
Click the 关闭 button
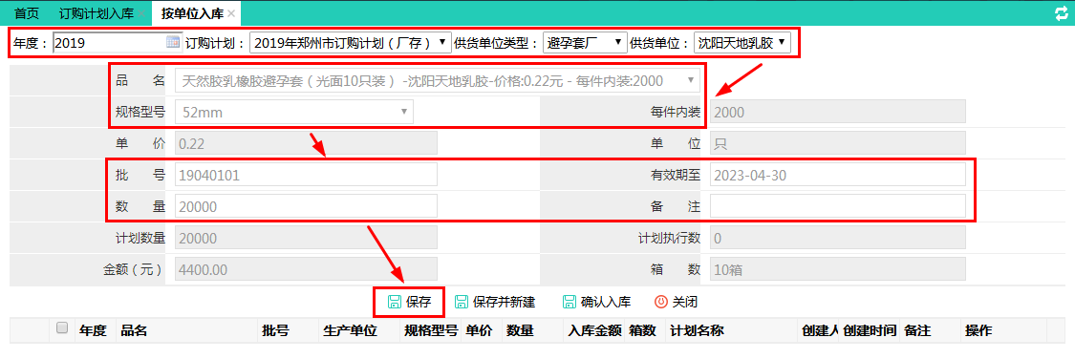[677, 302]
